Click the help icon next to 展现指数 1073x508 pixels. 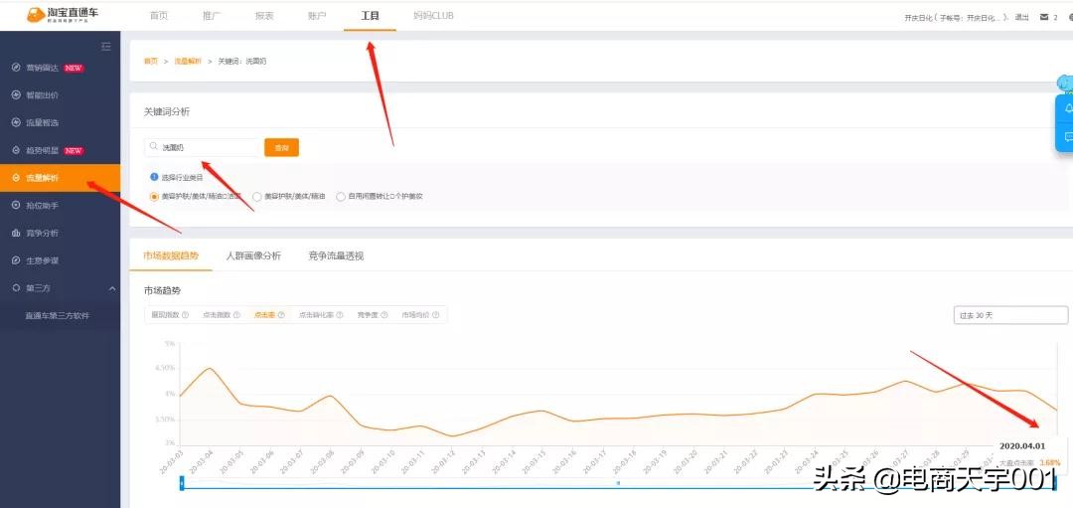coord(185,315)
